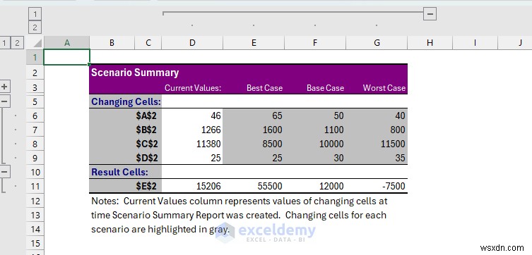The height and width of the screenshot is (255, 532).
Task: Select row 6 header
Action: click(35, 116)
